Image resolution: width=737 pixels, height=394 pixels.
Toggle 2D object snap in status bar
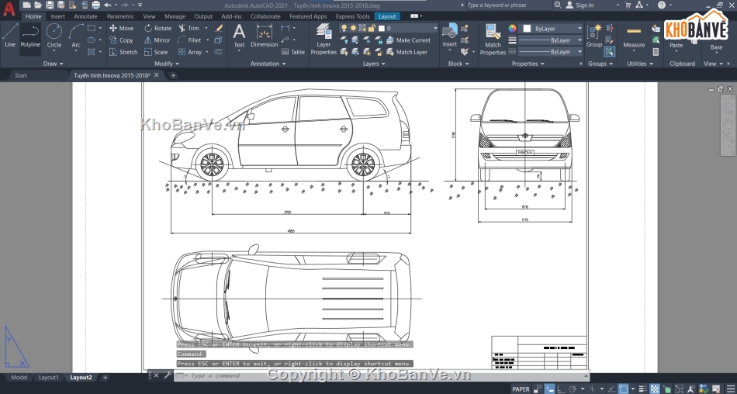click(623, 389)
